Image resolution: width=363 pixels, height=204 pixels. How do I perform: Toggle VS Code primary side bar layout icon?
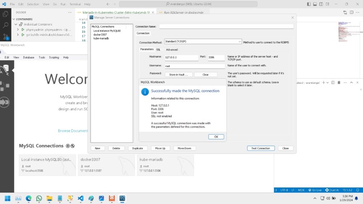[x=309, y=4]
